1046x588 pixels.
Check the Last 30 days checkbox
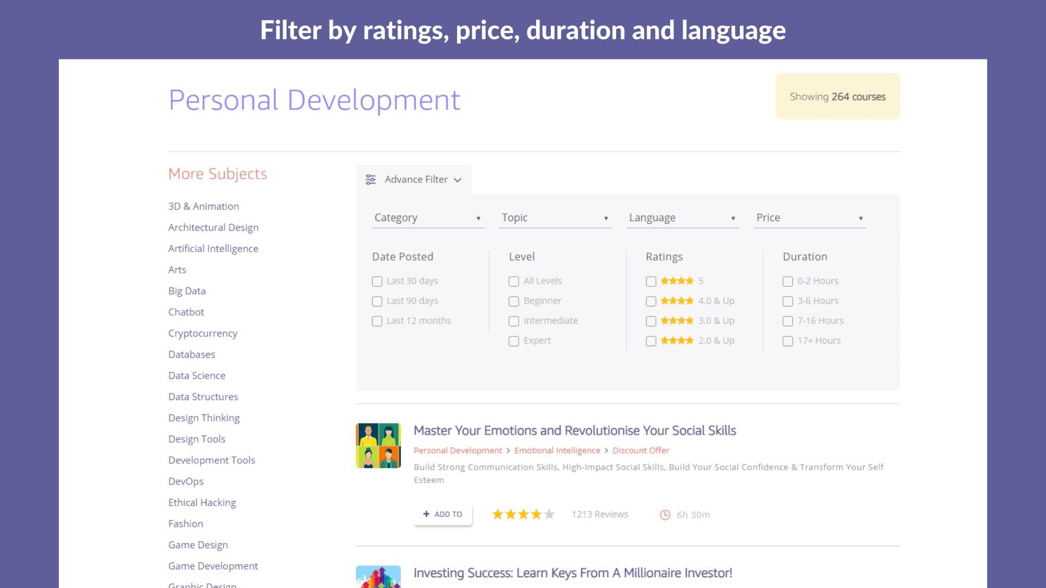tap(377, 281)
